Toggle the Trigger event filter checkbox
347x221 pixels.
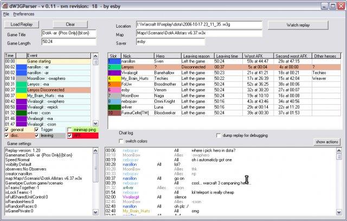37,129
